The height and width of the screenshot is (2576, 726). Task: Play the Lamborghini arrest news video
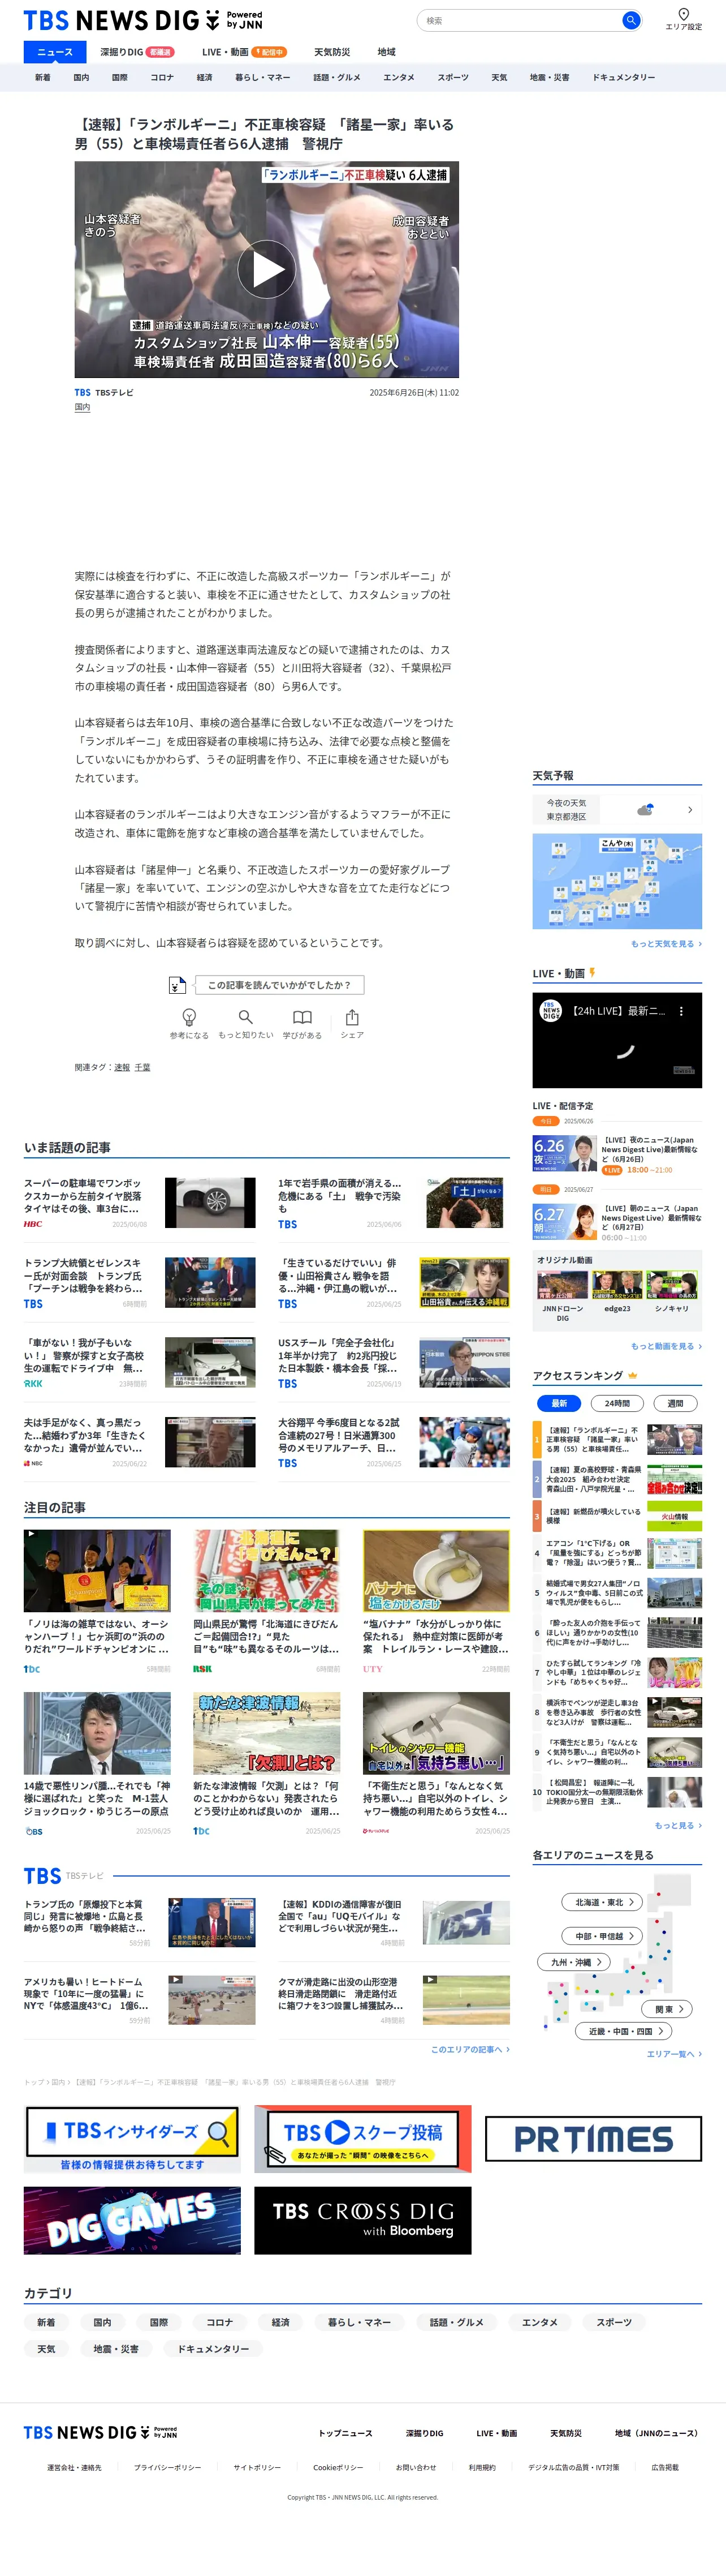tap(267, 269)
